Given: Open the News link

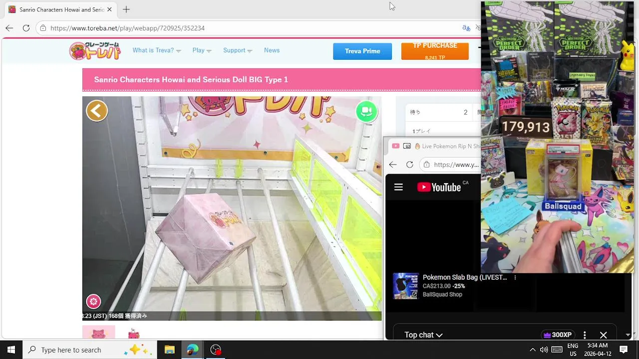Looking at the screenshot, I should pyautogui.click(x=272, y=50).
